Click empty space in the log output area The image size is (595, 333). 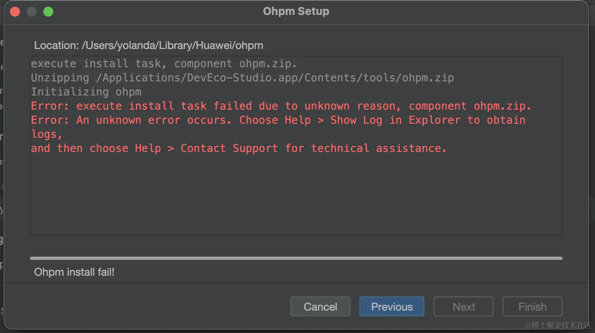tap(296, 195)
